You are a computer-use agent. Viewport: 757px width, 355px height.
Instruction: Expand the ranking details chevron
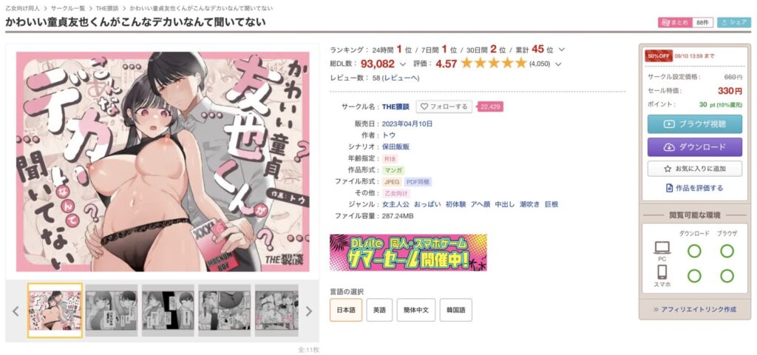pos(561,50)
